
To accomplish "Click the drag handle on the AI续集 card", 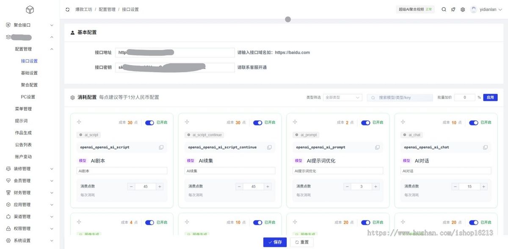I will point(187,122).
